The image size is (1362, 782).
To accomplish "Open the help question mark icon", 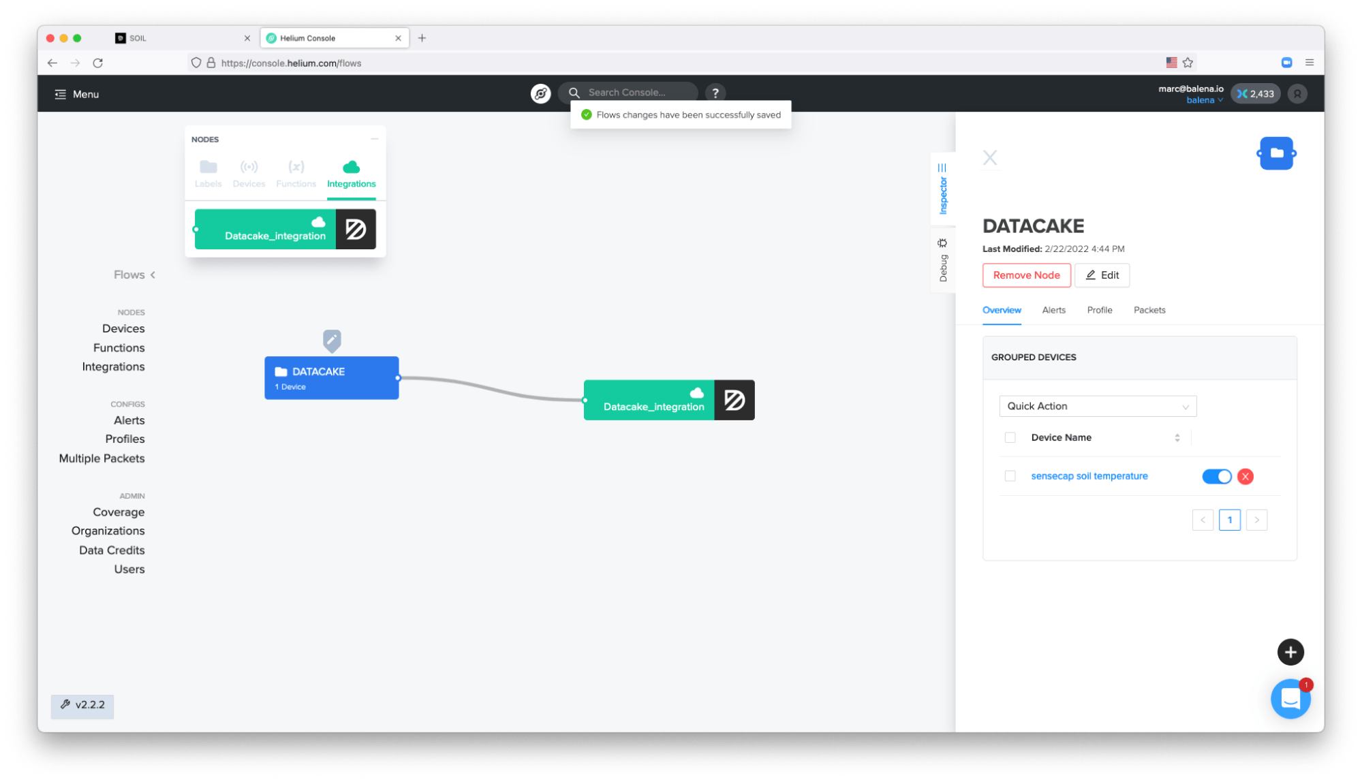I will tap(715, 93).
